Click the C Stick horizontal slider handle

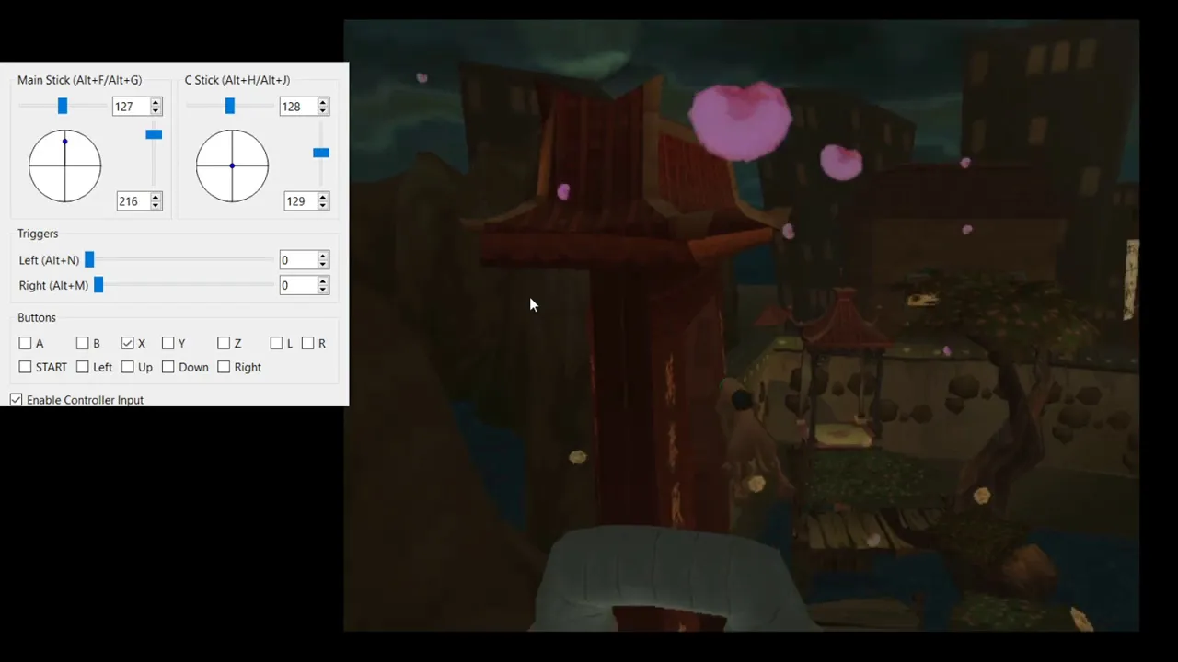click(230, 107)
